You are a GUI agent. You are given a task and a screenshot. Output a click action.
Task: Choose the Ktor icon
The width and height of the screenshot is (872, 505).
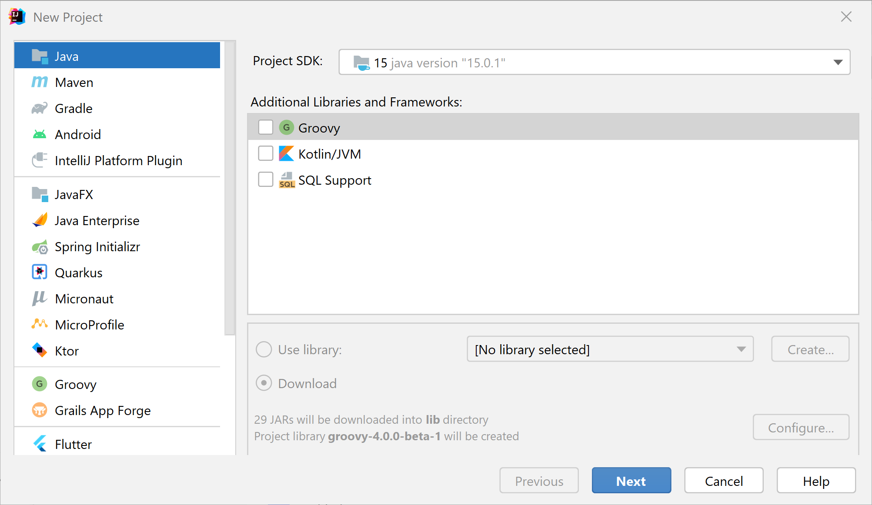pos(40,350)
